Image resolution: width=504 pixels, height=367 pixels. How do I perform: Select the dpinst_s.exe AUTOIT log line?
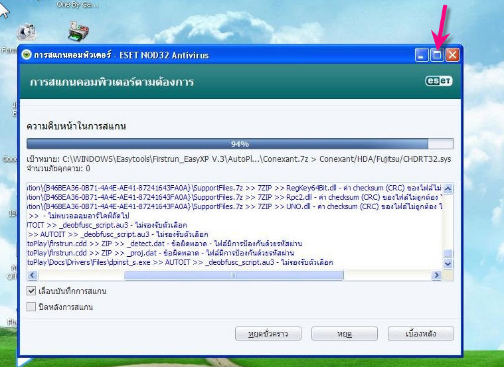pyautogui.click(x=180, y=262)
